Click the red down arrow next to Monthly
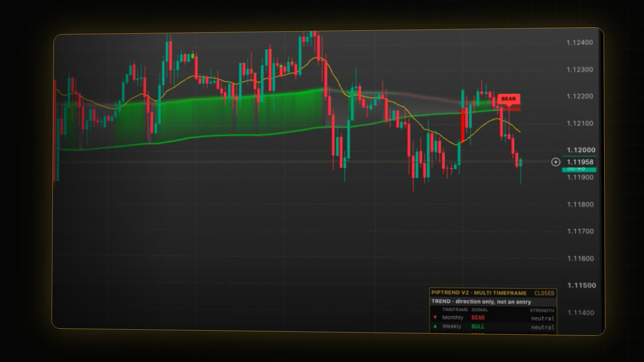 coord(435,318)
